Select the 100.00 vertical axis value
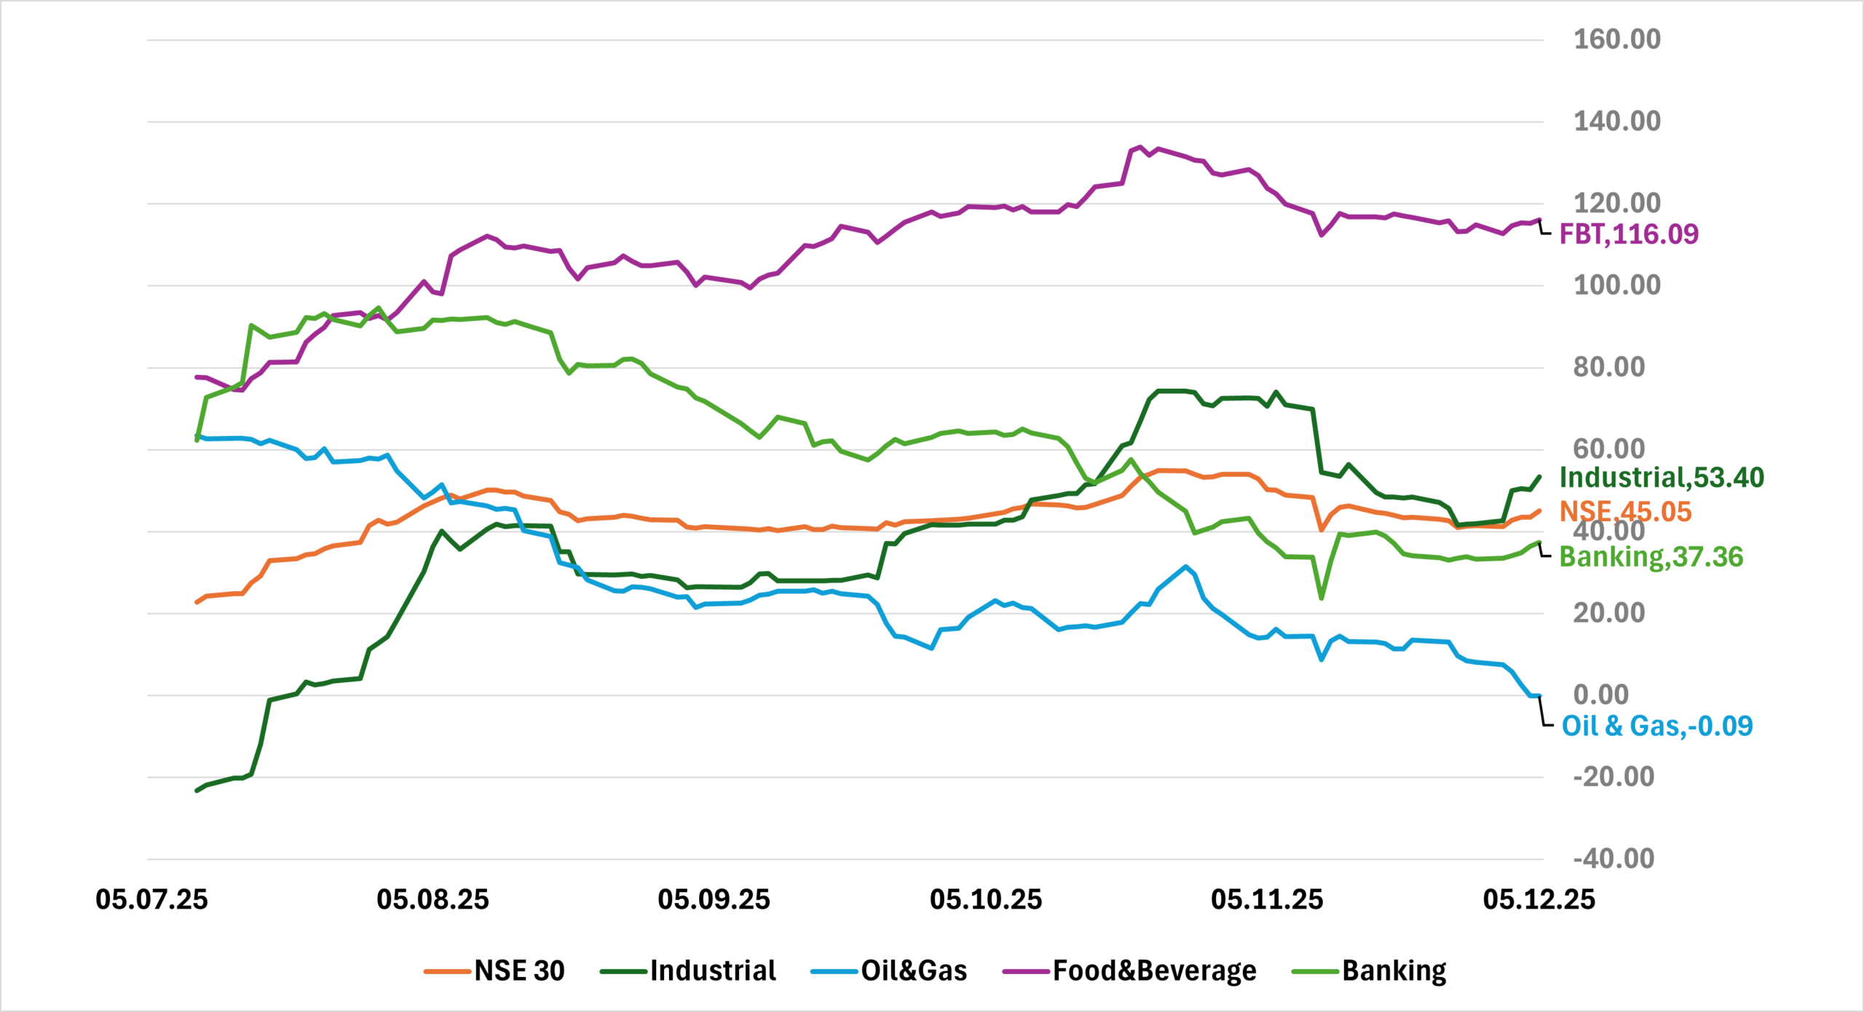1864x1012 pixels. [1616, 285]
